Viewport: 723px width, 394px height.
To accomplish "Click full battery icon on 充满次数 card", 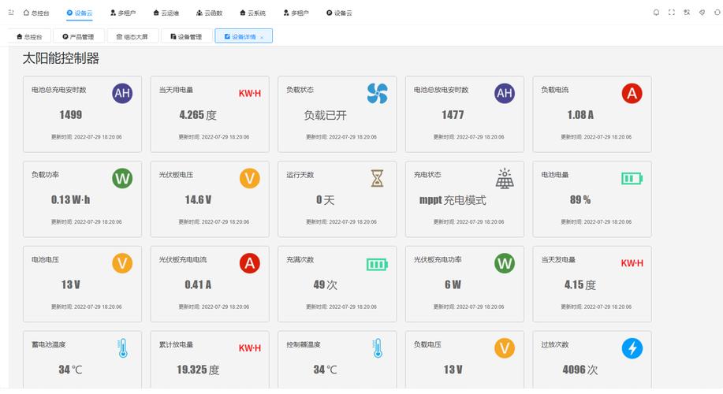I will click(x=377, y=264).
